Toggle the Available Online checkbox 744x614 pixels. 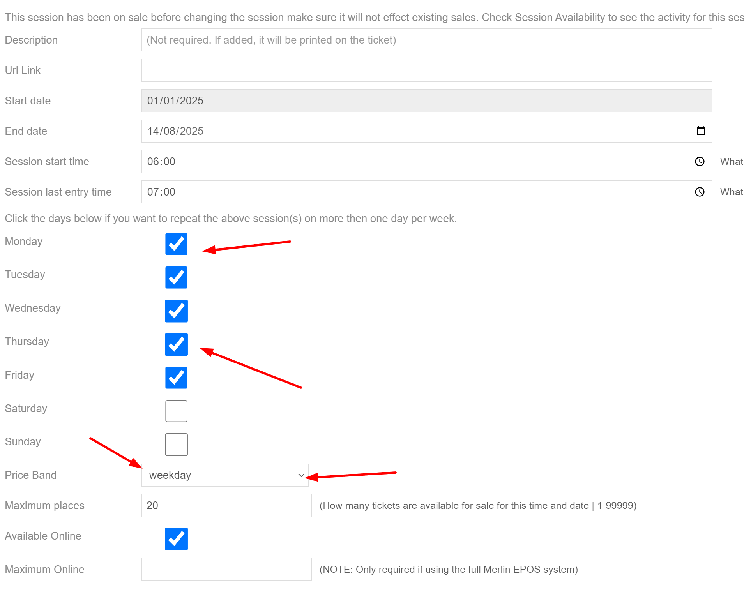tap(176, 539)
